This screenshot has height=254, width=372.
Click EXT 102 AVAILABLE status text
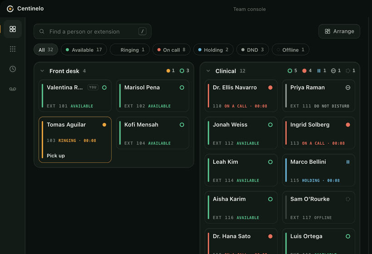(x=147, y=106)
